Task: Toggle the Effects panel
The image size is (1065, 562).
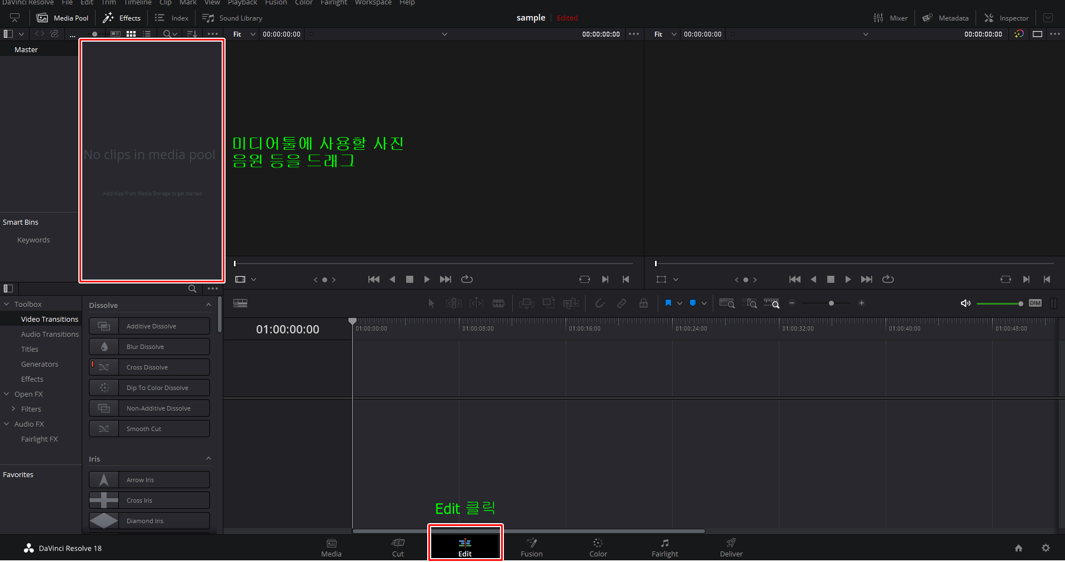Action: (122, 18)
